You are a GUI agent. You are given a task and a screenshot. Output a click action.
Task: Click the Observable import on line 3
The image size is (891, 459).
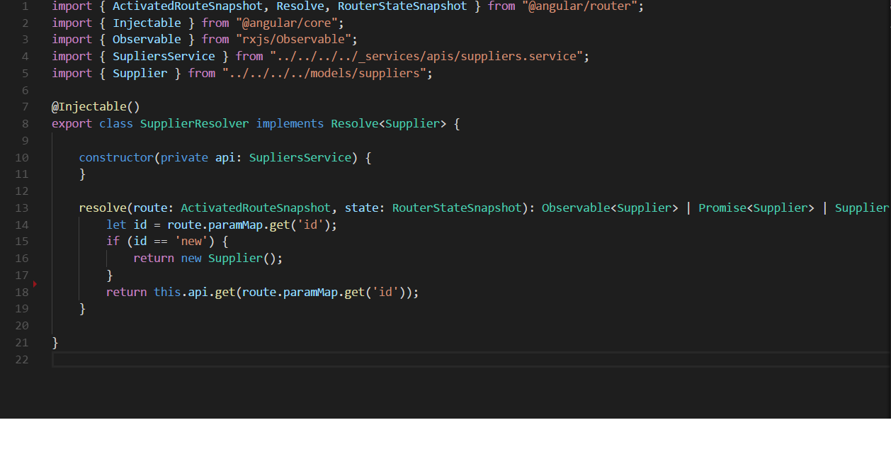(x=147, y=39)
